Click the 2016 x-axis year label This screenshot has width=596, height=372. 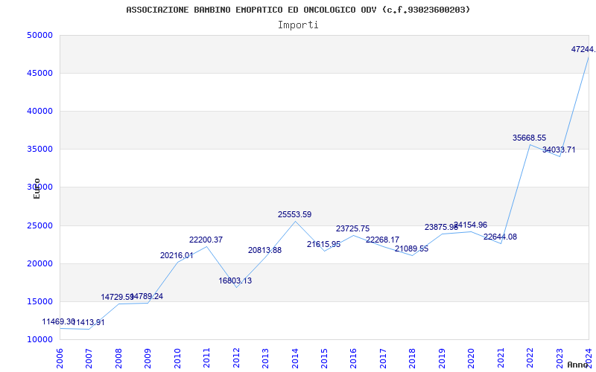[353, 359]
